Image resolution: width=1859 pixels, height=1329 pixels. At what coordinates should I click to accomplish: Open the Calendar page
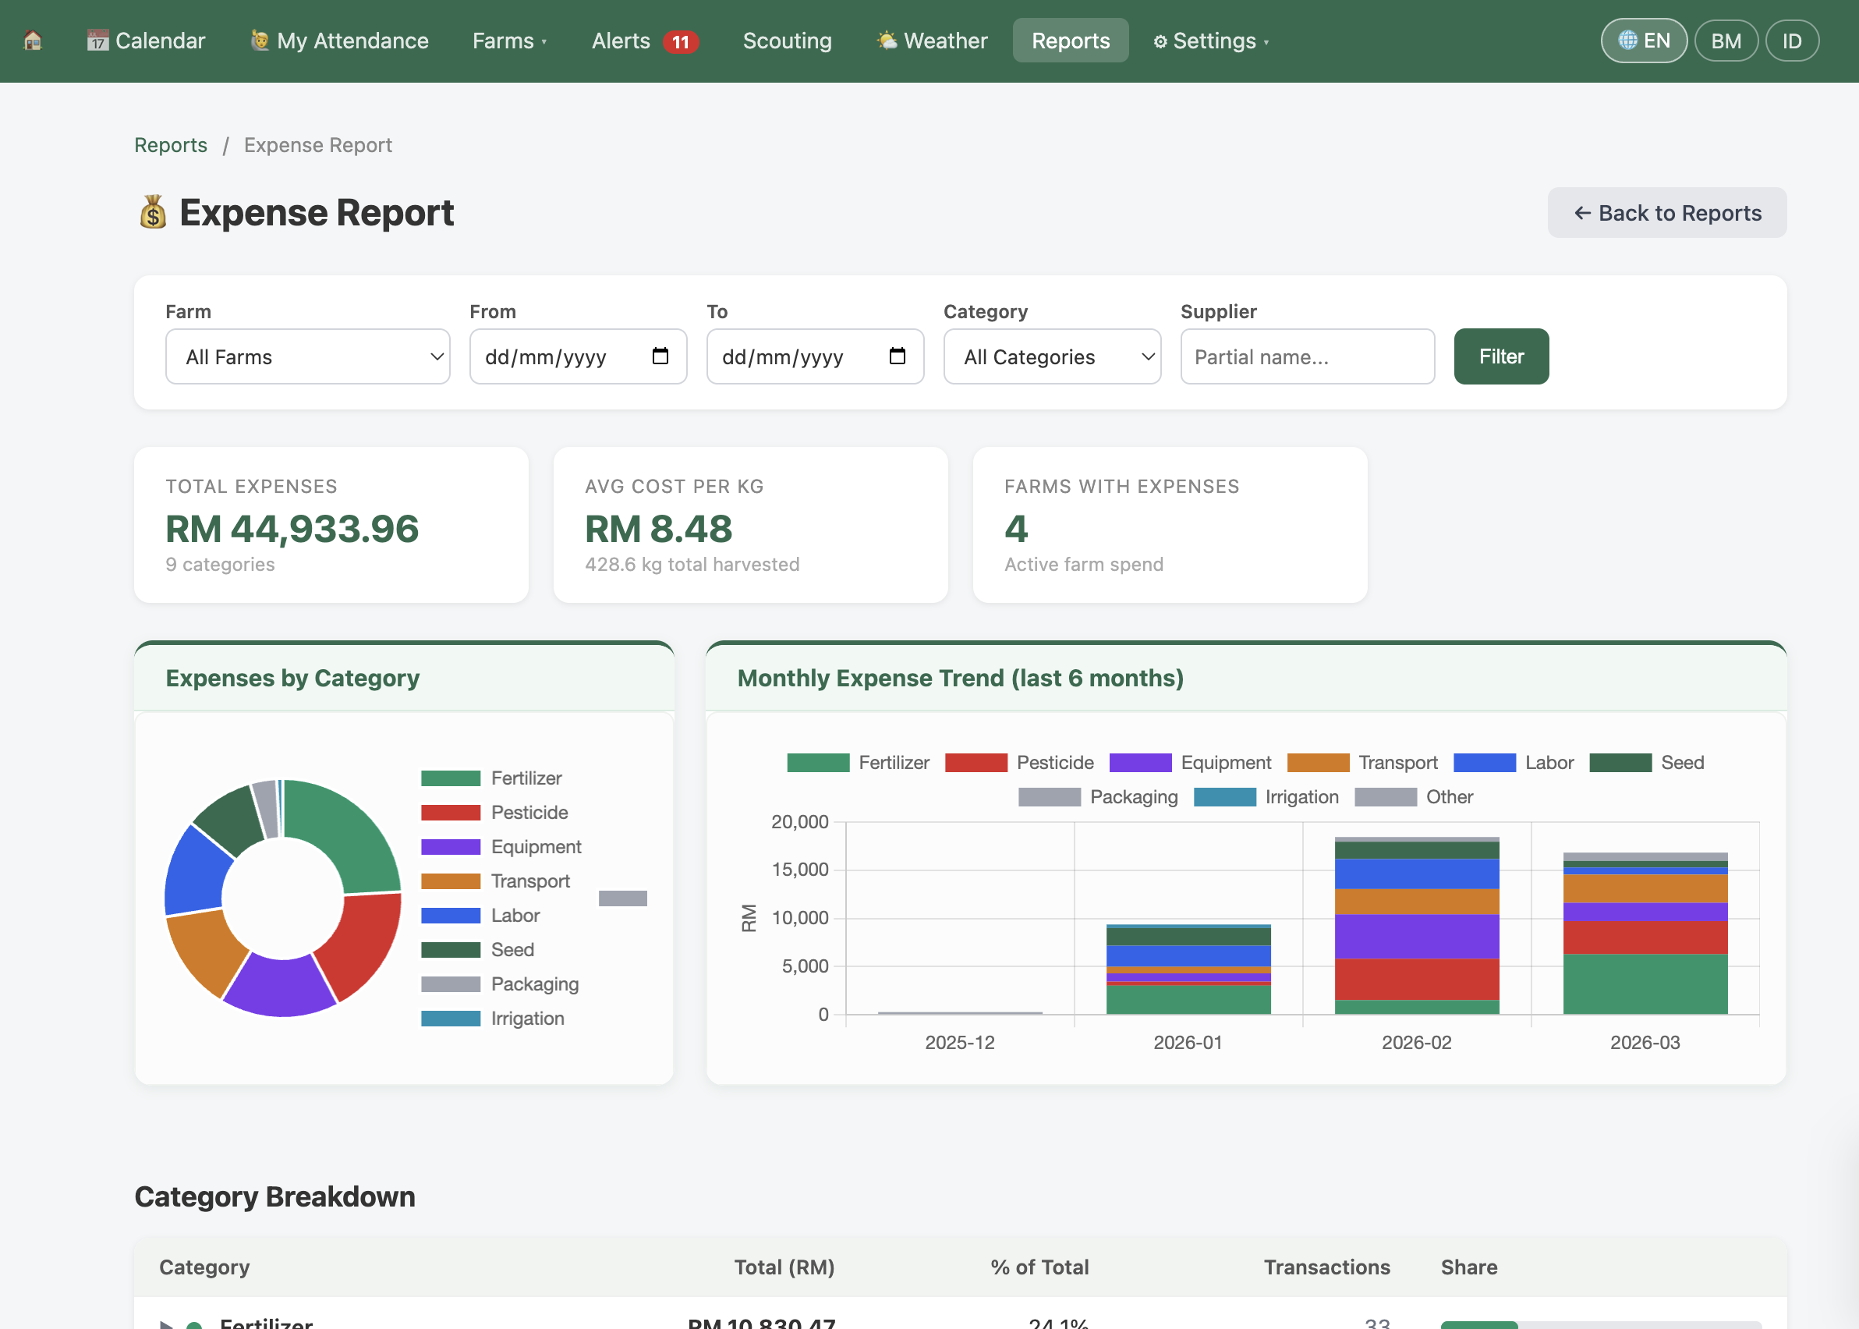[x=146, y=40]
